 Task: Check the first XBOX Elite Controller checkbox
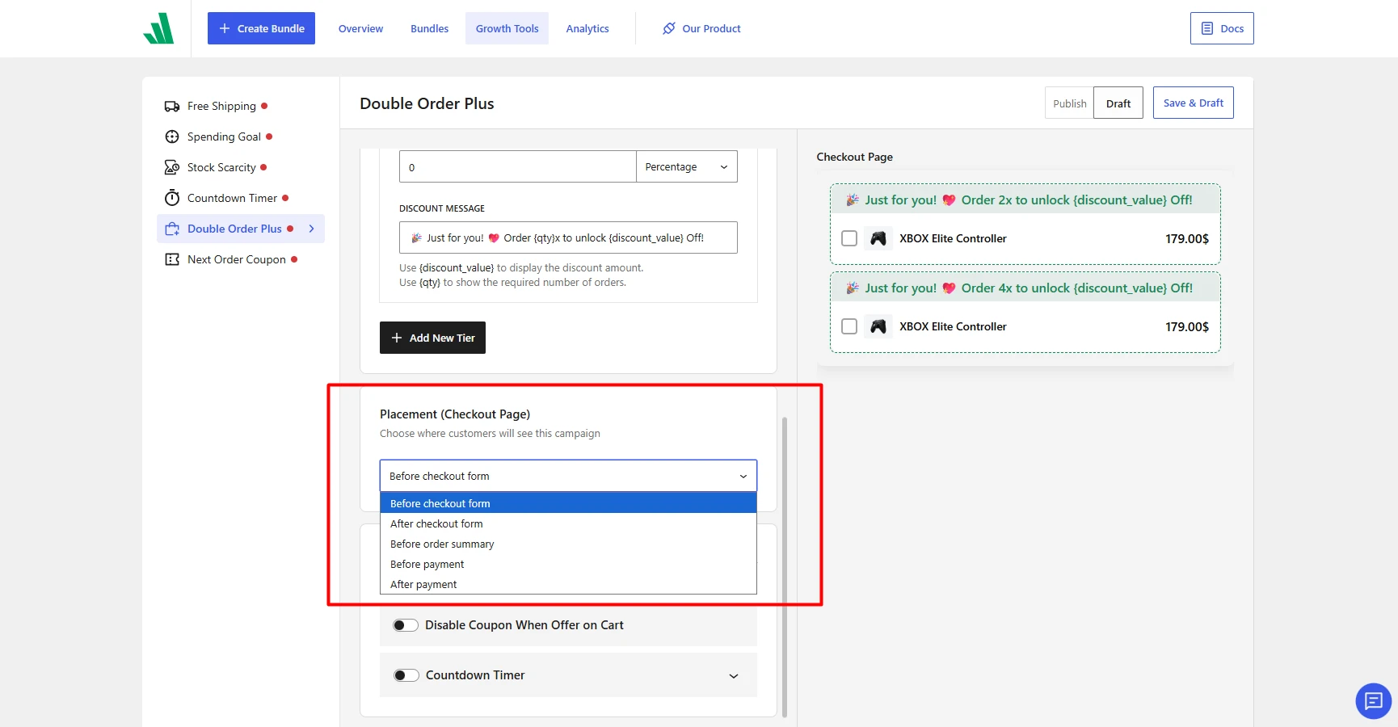(x=849, y=238)
